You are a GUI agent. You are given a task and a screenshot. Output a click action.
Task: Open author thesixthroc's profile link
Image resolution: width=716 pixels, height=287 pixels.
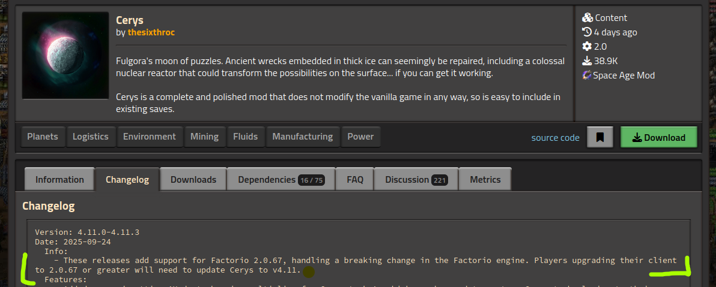click(151, 32)
